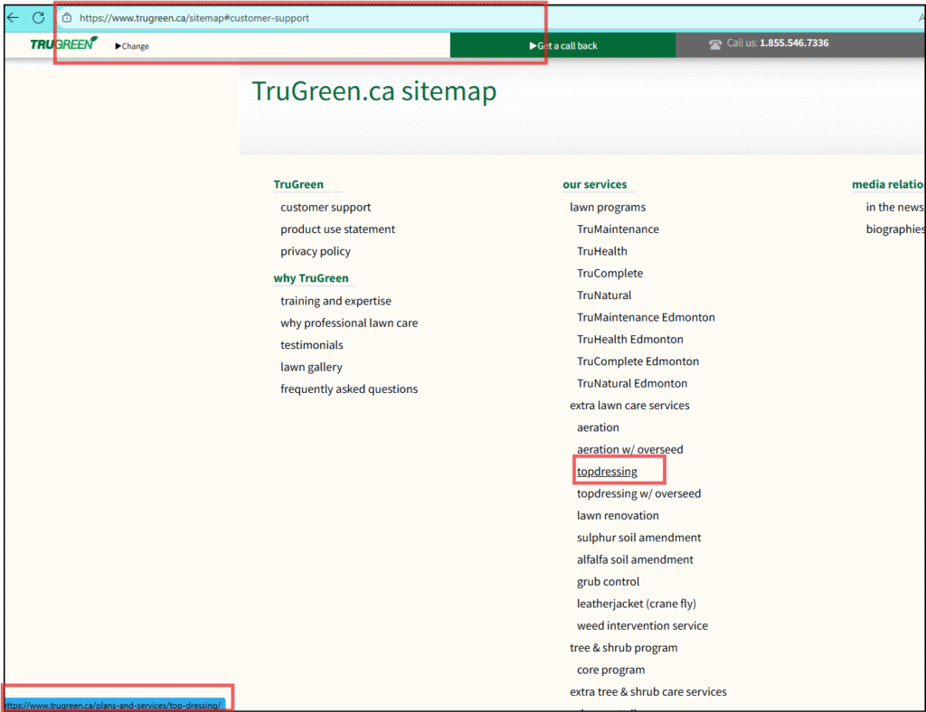This screenshot has height=712, width=926.
Task: Select the topdressing service link
Action: tap(609, 471)
